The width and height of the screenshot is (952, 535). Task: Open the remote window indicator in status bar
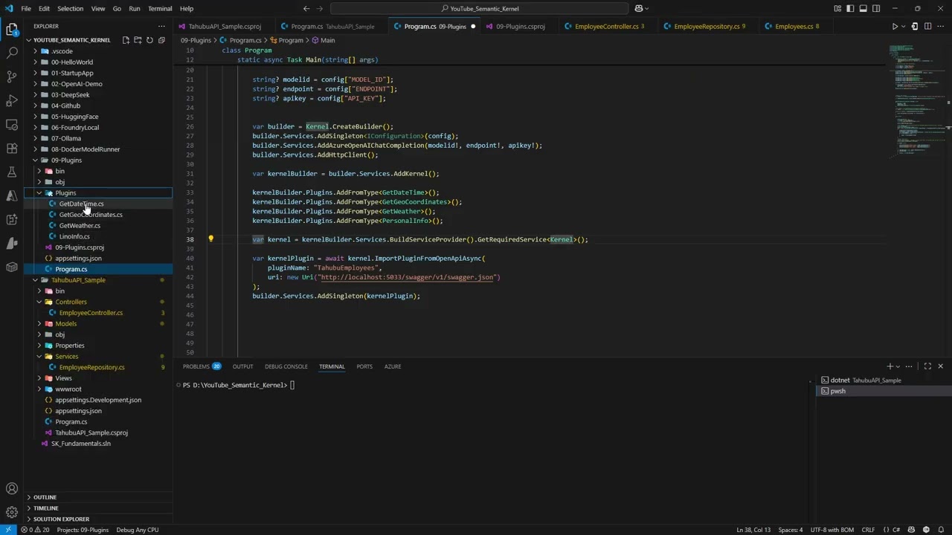(x=7, y=530)
